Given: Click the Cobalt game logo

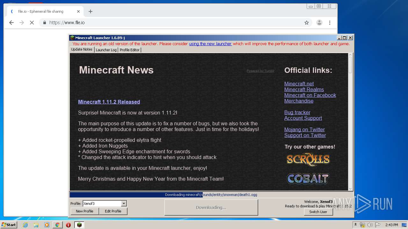Looking at the screenshot, I should point(308,178).
